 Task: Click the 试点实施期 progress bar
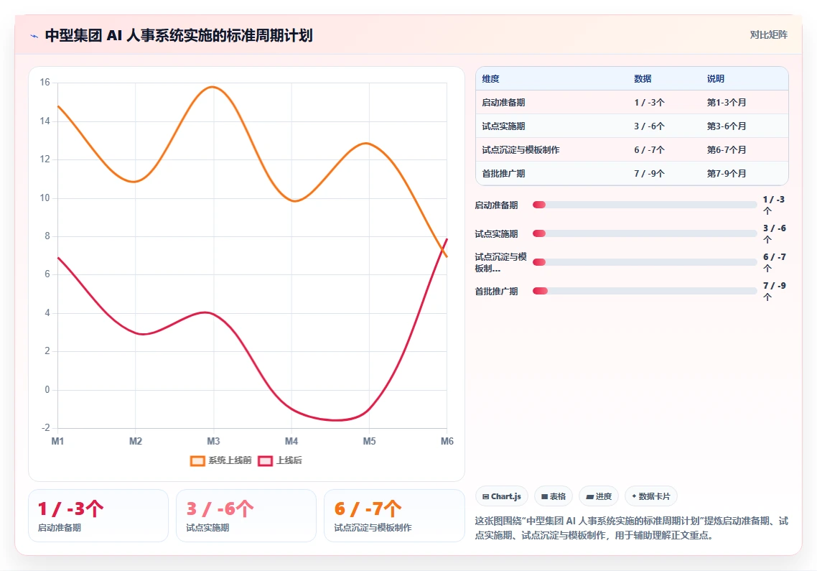645,233
